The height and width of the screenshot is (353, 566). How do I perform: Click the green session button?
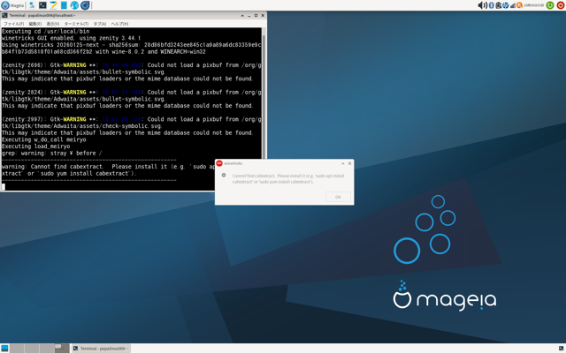(549, 5)
